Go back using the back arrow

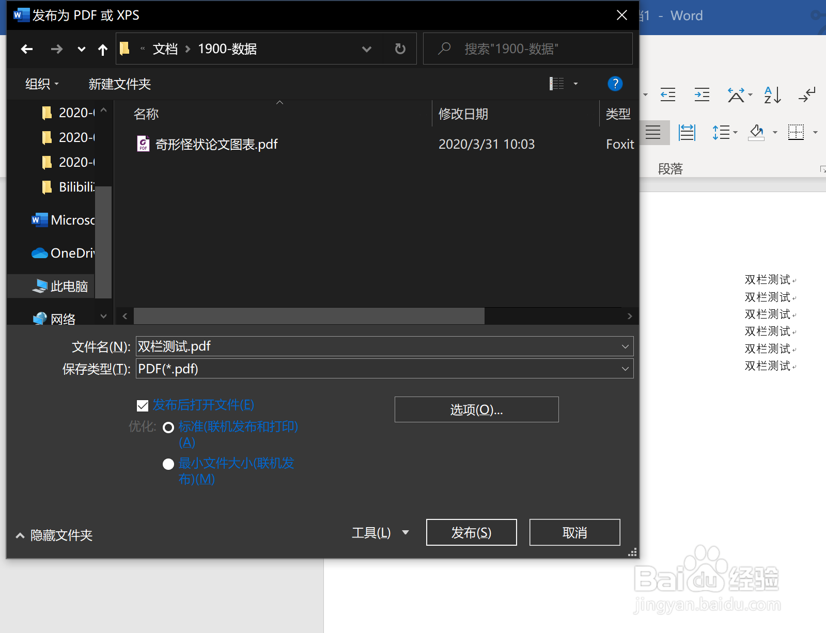pos(27,49)
